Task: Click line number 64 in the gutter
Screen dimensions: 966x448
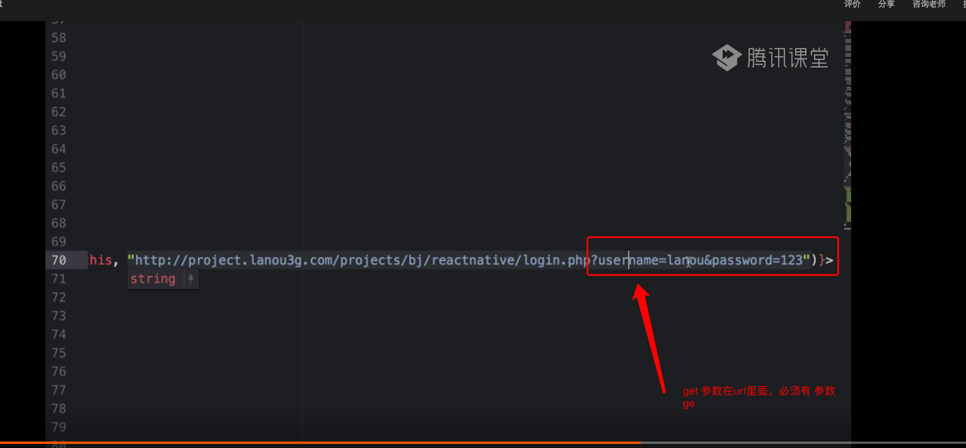Action: [59, 149]
